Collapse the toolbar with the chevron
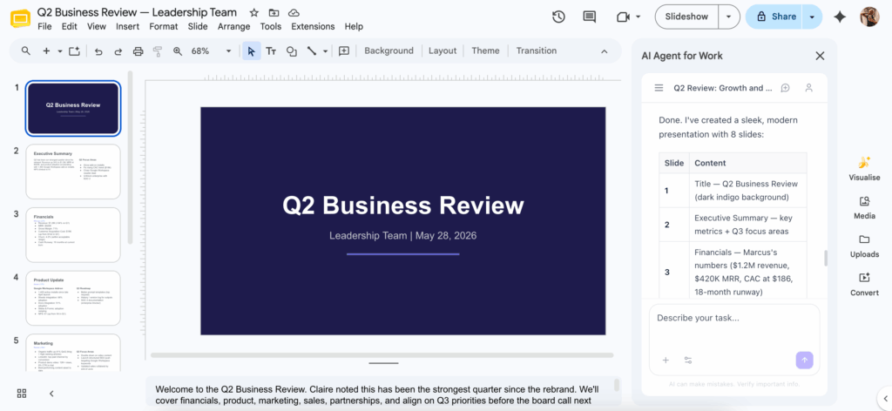The image size is (892, 411). pos(605,51)
